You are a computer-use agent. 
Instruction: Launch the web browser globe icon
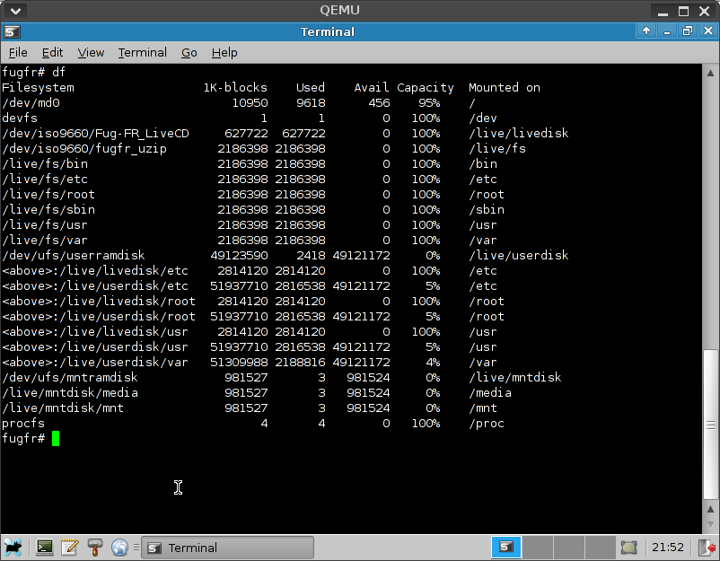pos(119,547)
